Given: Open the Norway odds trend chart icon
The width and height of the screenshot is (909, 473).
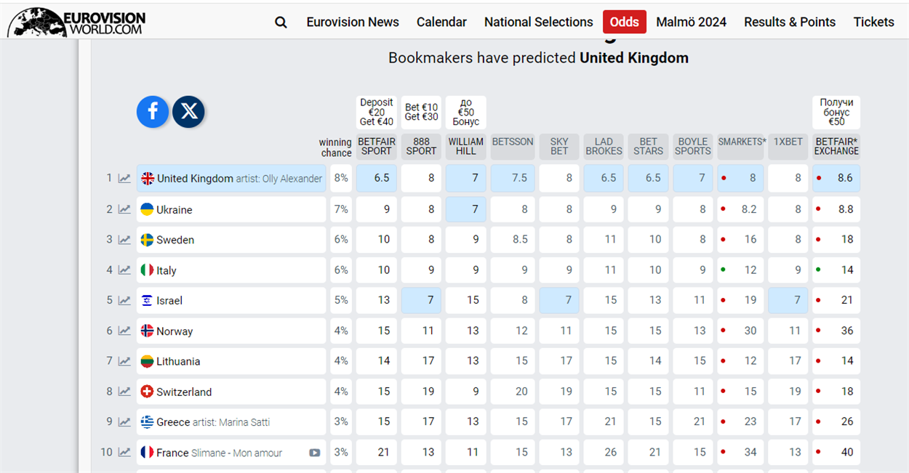Looking at the screenshot, I should point(125,331).
